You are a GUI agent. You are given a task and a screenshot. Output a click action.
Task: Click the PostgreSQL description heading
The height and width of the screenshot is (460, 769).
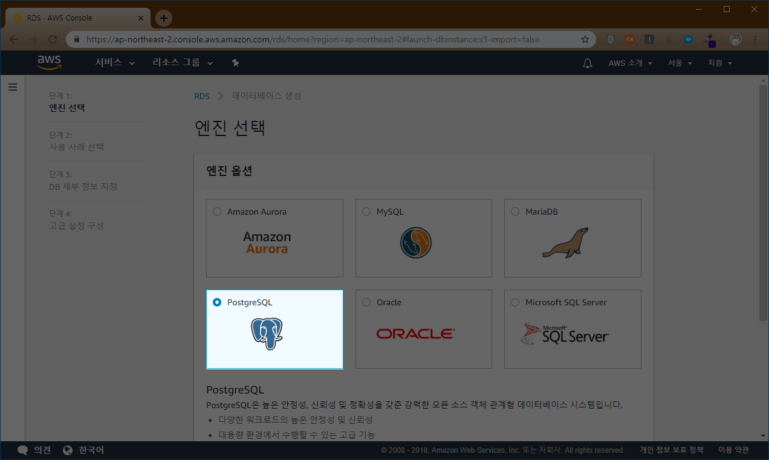(x=235, y=390)
